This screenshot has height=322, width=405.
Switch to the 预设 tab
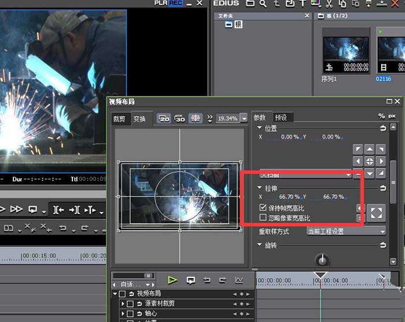click(x=281, y=117)
